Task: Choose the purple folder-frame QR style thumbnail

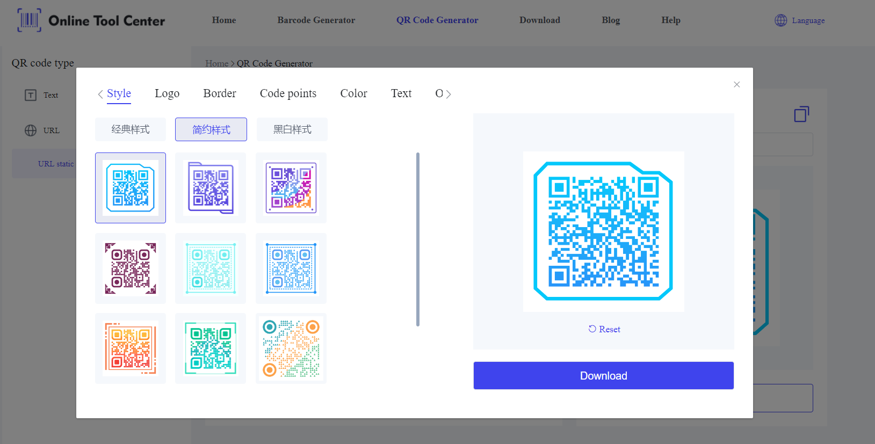Action: [x=211, y=188]
